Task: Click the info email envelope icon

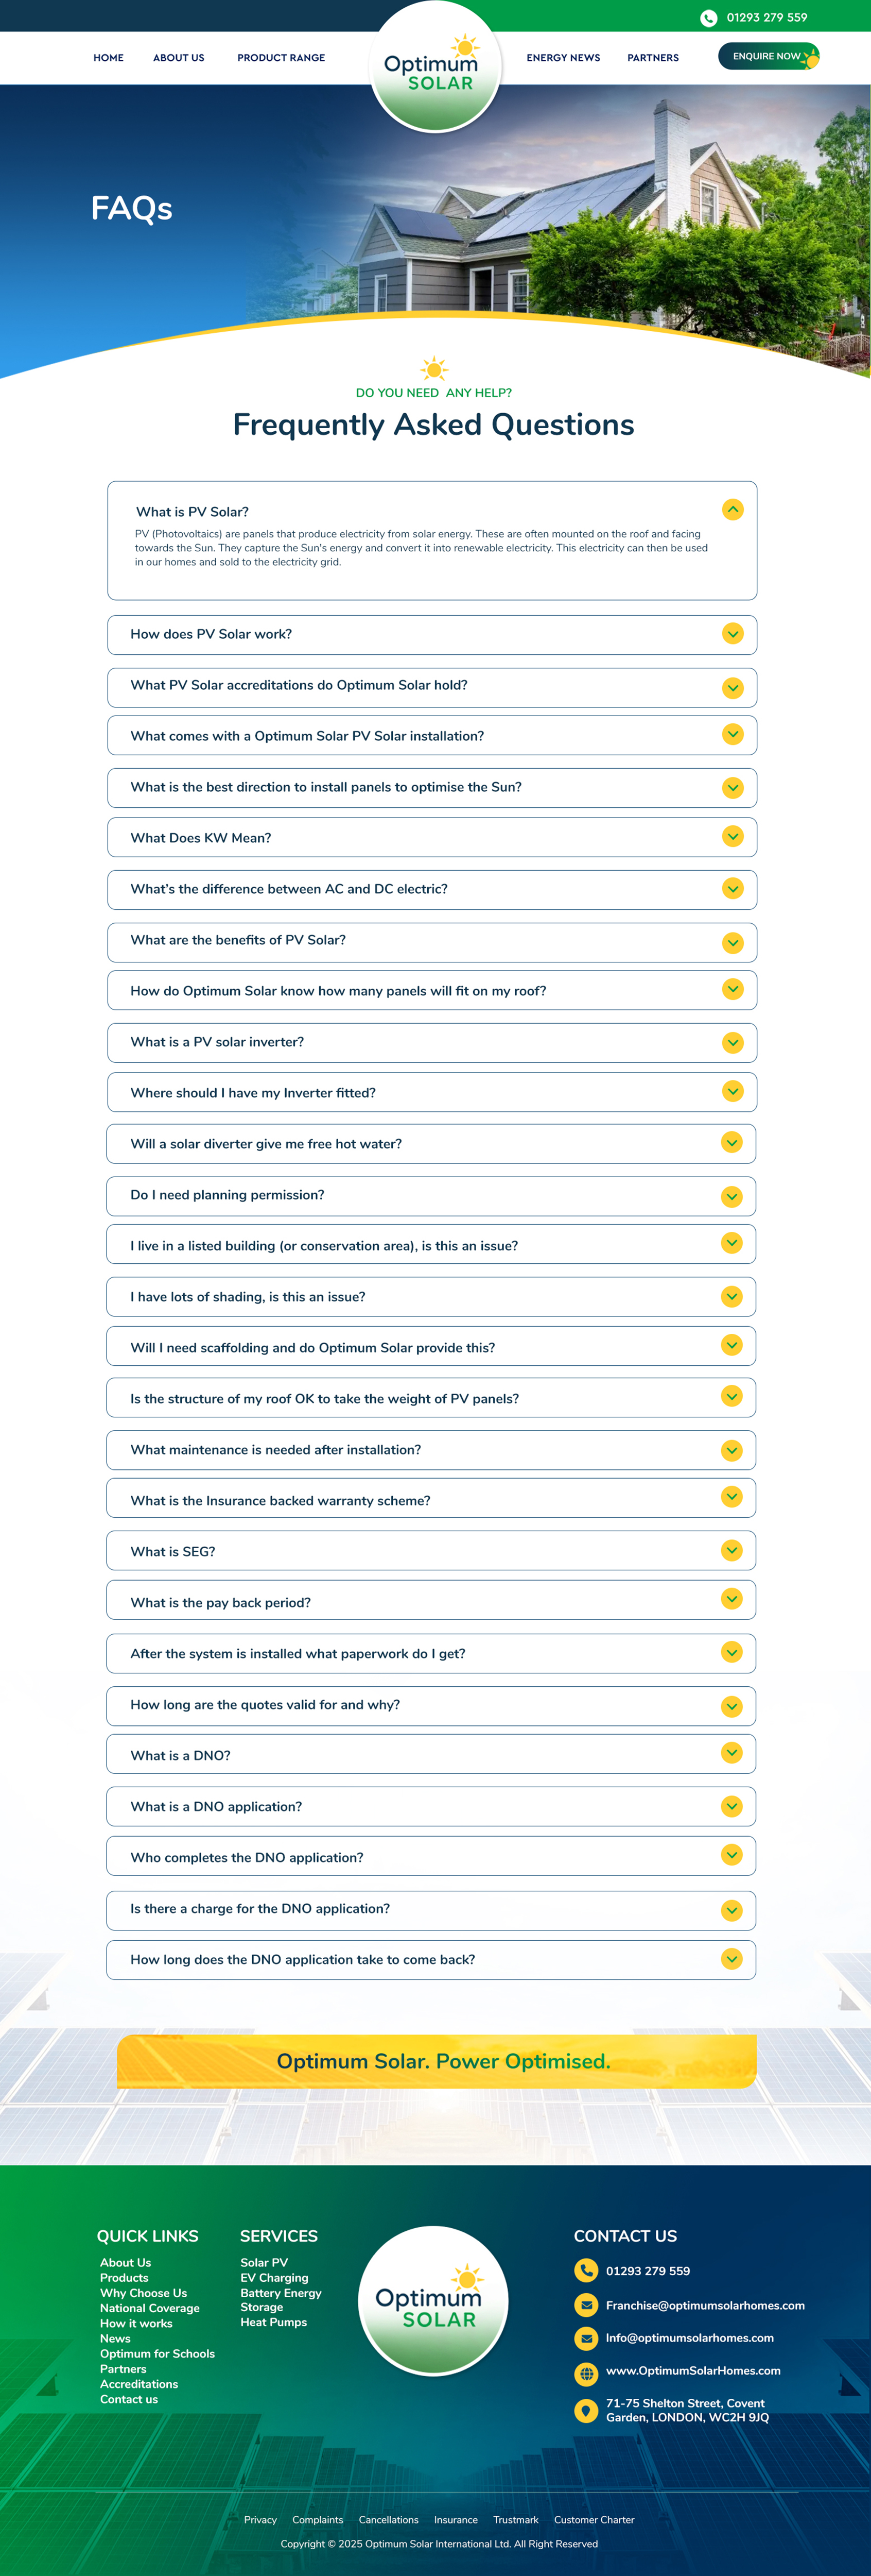Action: (586, 2338)
